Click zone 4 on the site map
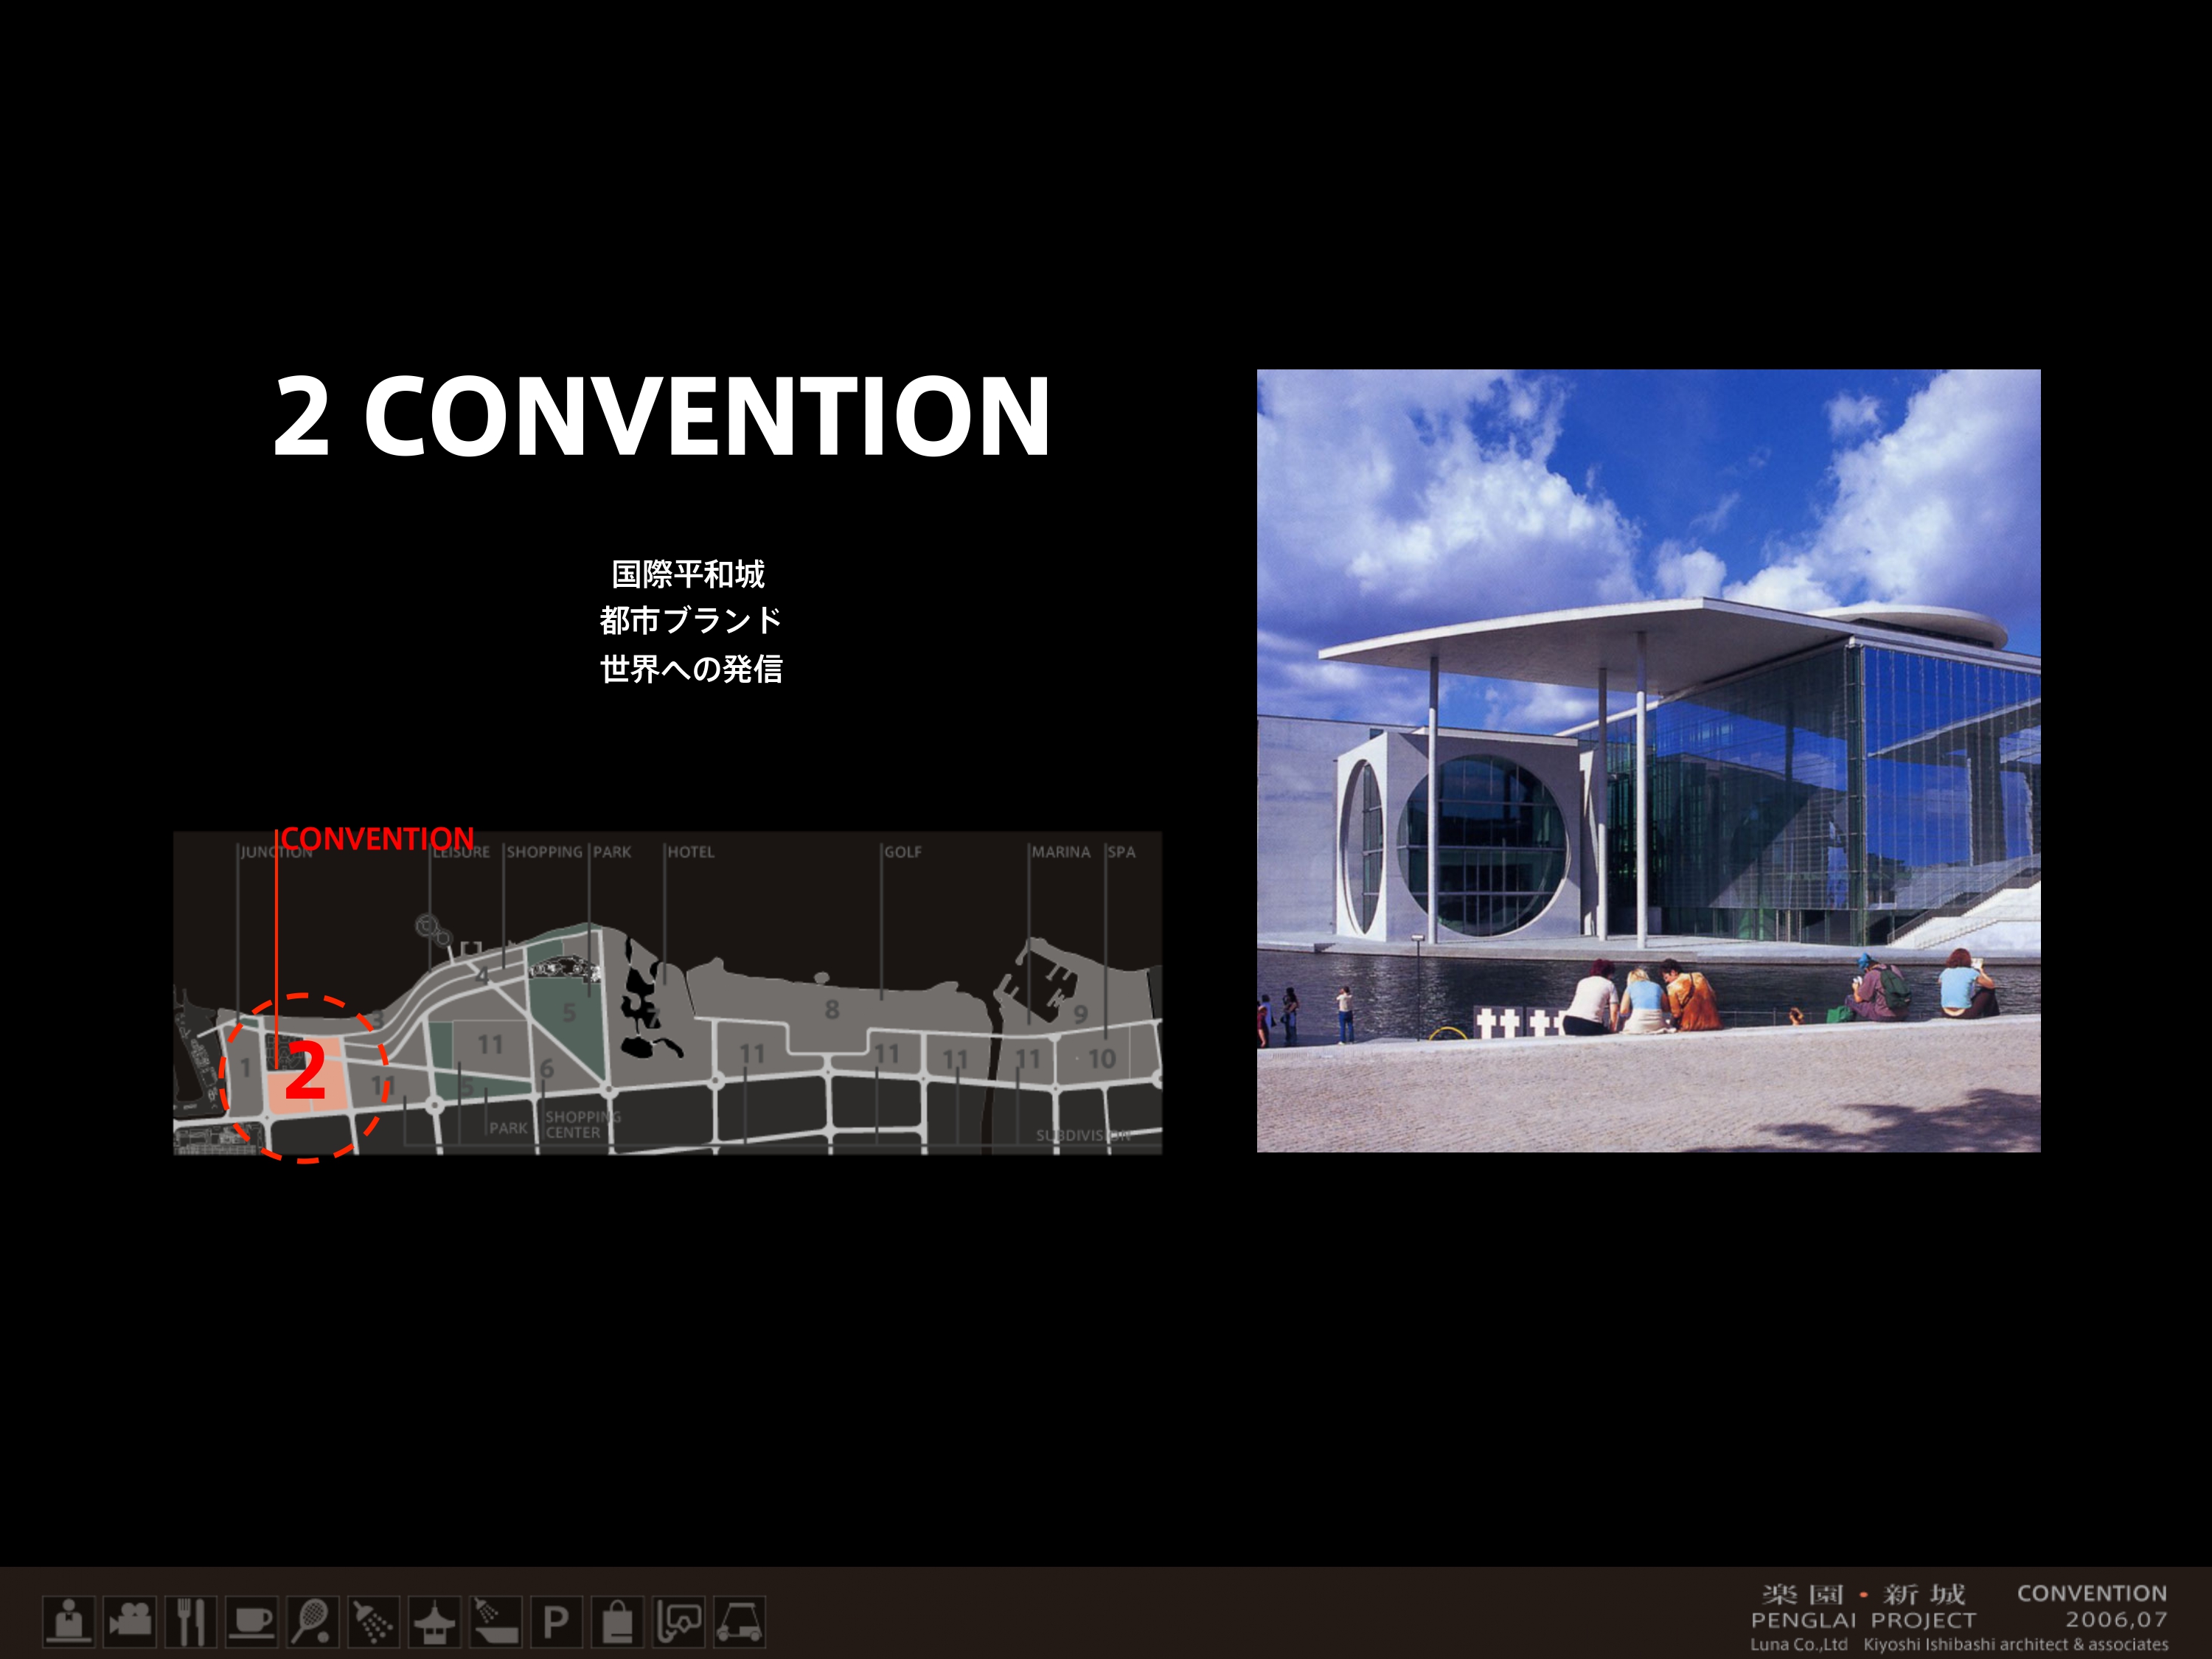Screen dimensions: 2212x1659 483,976
